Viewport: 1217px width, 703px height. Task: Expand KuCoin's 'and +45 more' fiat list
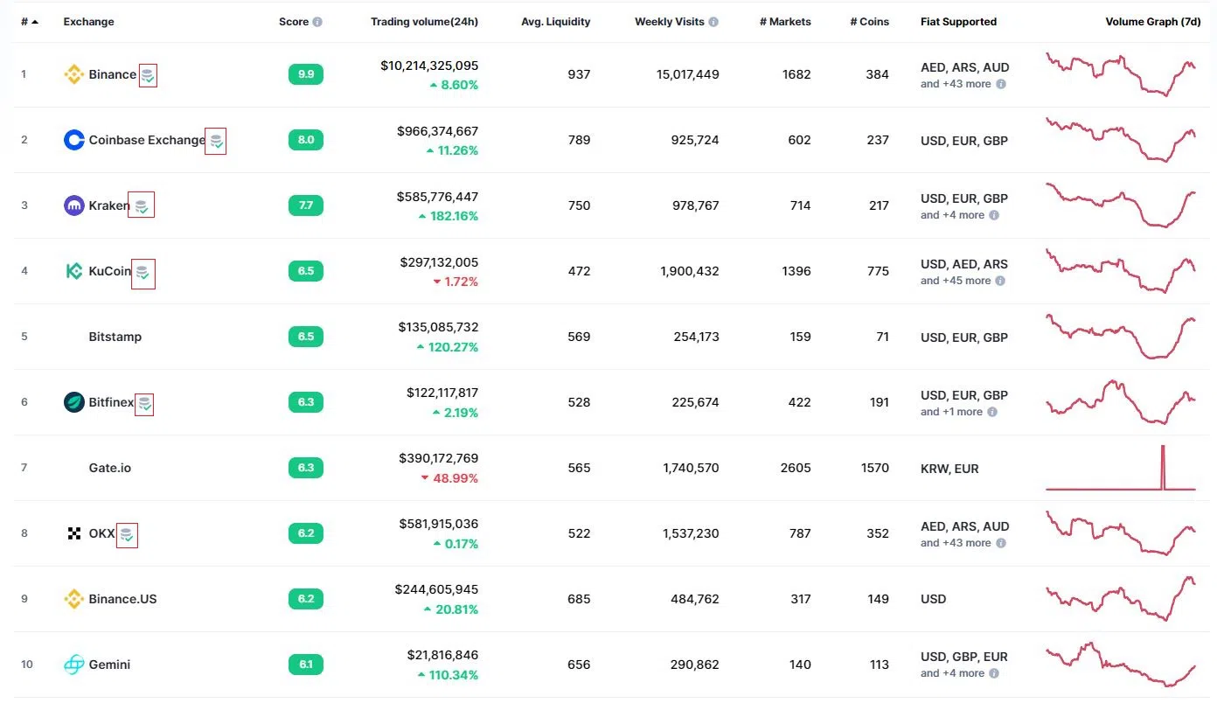coord(956,281)
